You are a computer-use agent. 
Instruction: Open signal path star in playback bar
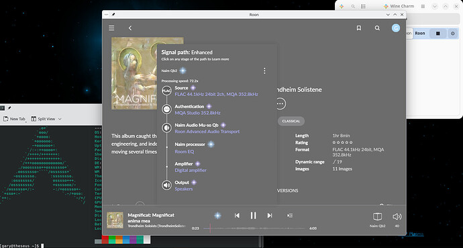[x=217, y=216]
